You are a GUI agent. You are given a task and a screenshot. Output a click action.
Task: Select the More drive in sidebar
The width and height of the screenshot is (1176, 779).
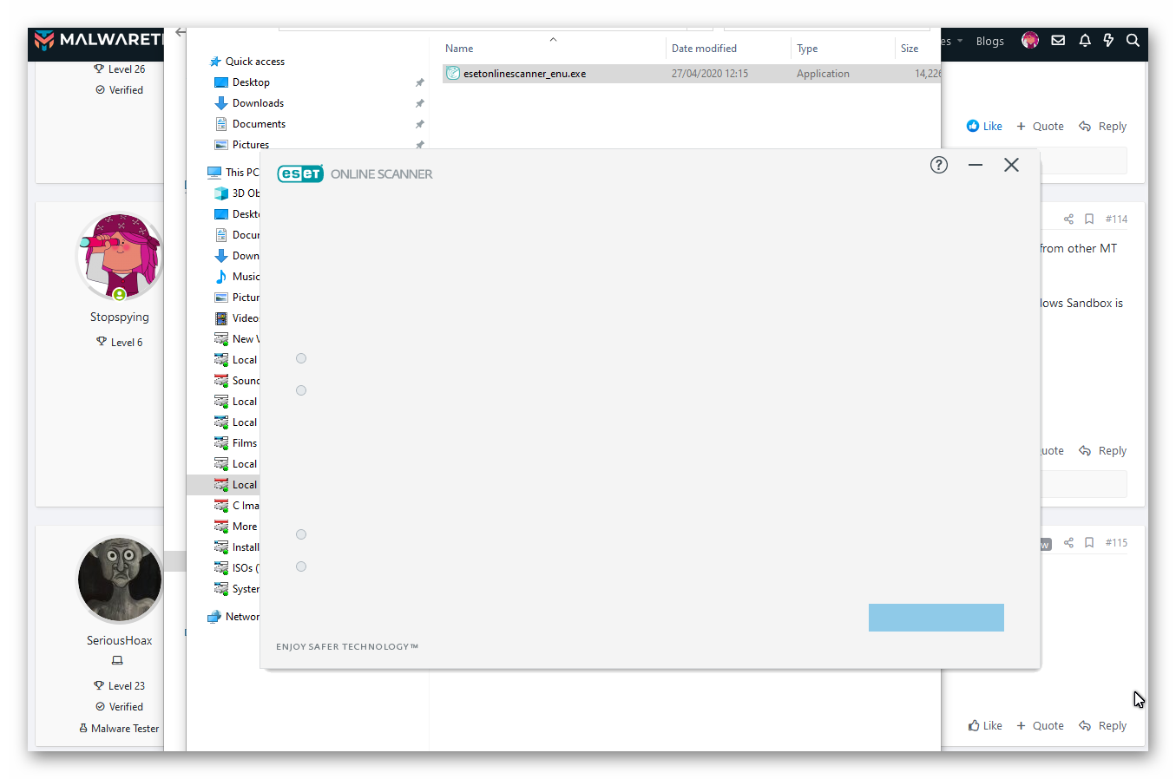tap(236, 527)
